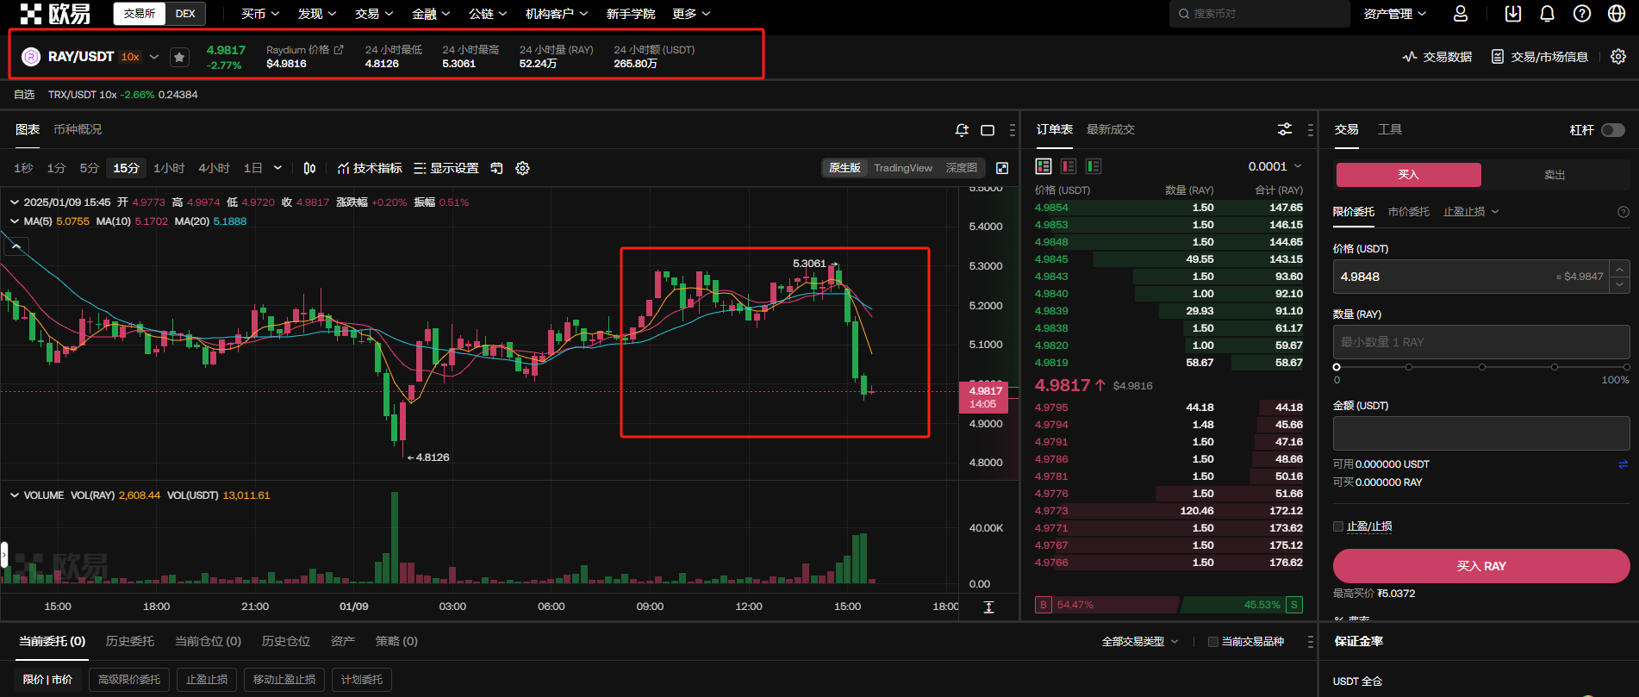Image resolution: width=1639 pixels, height=697 pixels.
Task: Expand the RAY/USDT trading pair selector
Action: point(154,57)
